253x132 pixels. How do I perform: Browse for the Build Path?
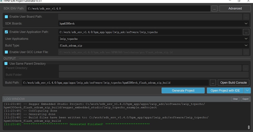[213, 83]
